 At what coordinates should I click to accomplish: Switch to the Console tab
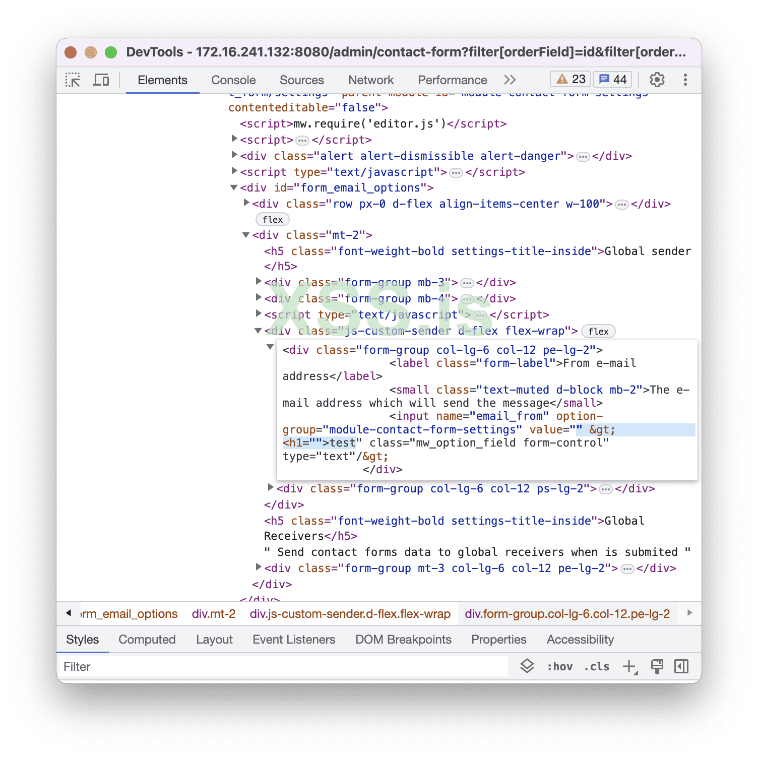coord(233,80)
